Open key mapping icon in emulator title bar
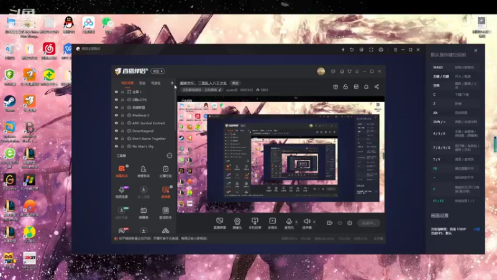 pos(362,50)
